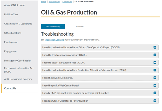Click plus icon for ONRR Operator or Payor Number
The height and width of the screenshot is (111, 162).
(155, 101)
